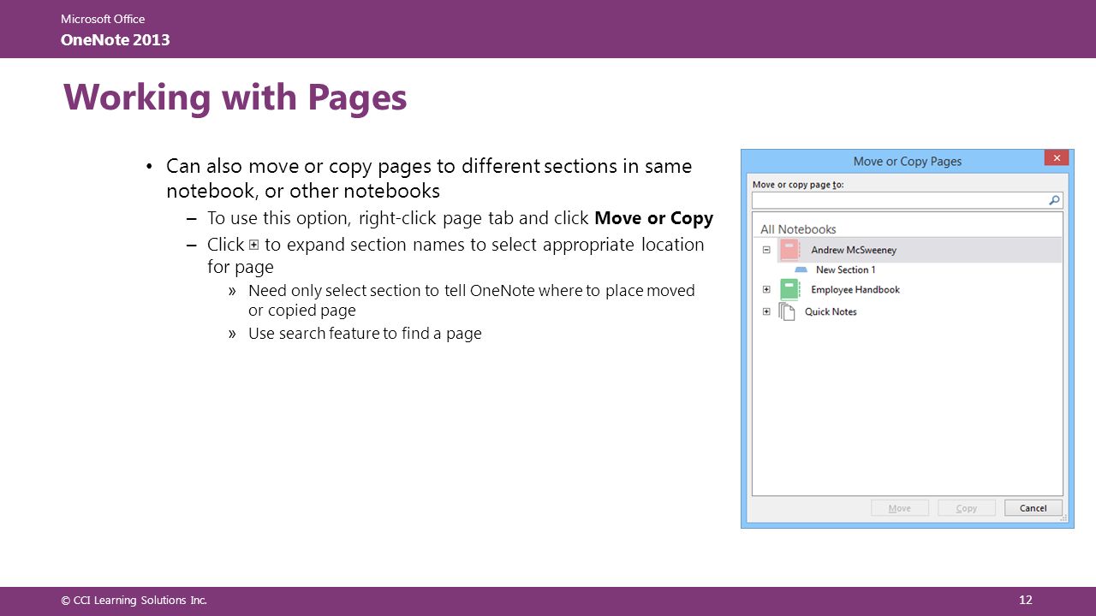
Task: Click the 'Use search feature to find a page' line
Action: click(x=365, y=334)
